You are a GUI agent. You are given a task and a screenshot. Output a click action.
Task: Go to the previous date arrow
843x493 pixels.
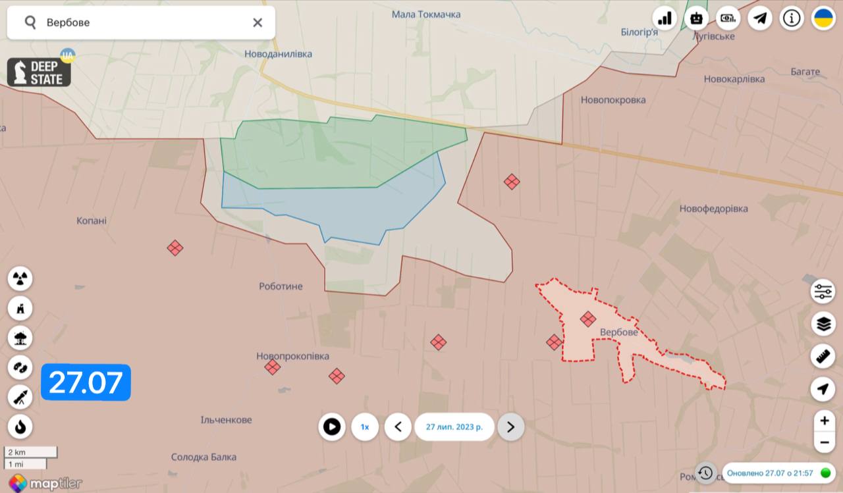(398, 427)
